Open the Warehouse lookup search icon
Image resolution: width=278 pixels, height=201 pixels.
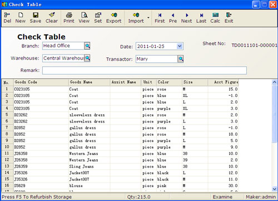87,58
